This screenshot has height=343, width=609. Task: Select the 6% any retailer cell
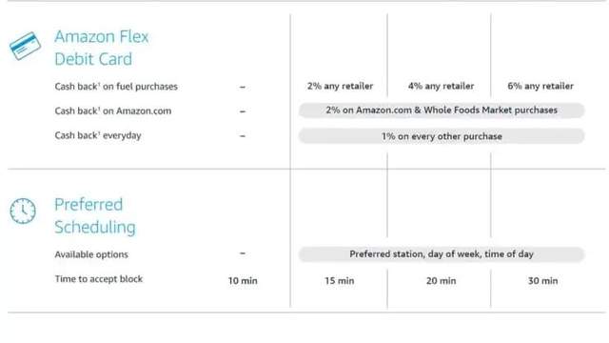click(540, 86)
